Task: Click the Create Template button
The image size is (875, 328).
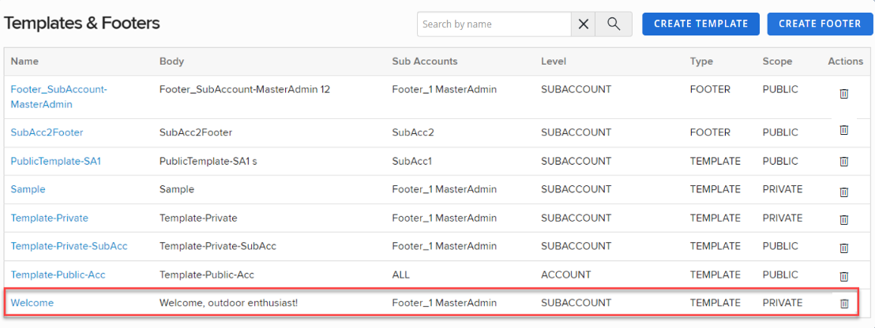Action: (700, 24)
